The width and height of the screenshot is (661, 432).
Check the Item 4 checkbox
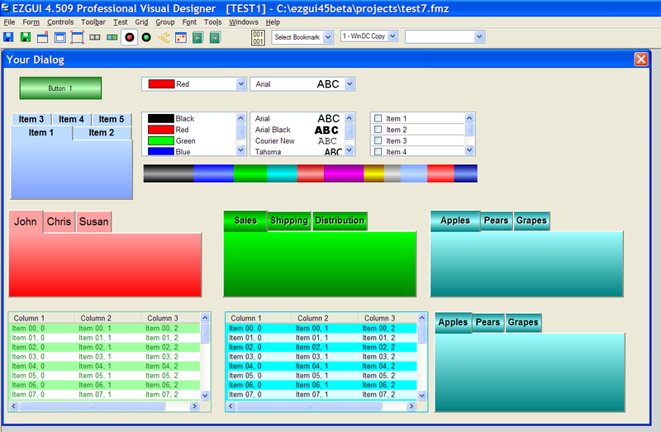[378, 151]
